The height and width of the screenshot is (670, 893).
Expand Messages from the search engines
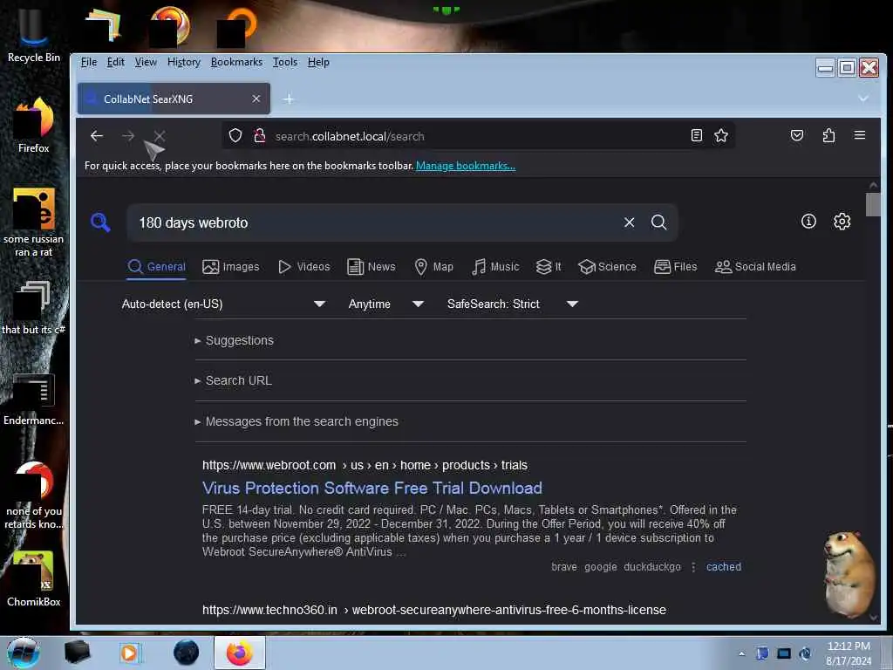[x=297, y=421]
